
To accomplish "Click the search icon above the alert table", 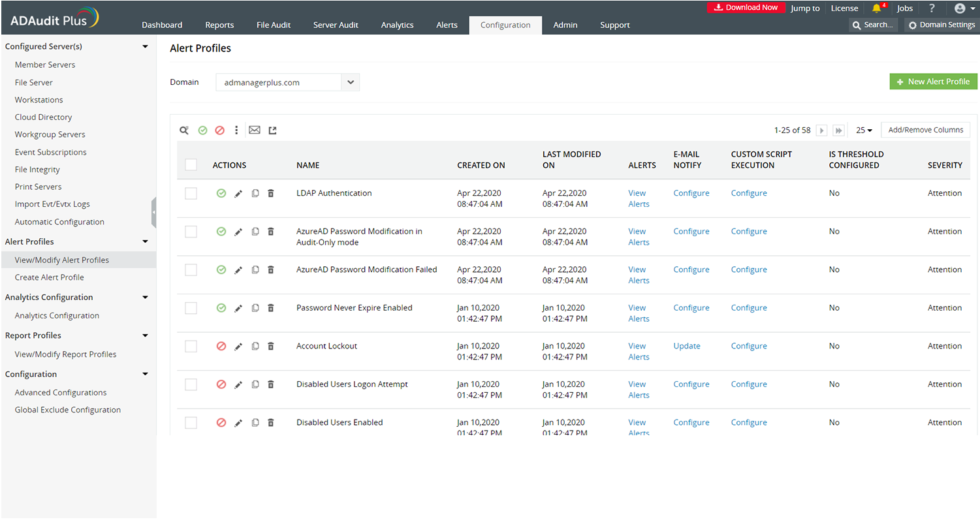I will 184,131.
